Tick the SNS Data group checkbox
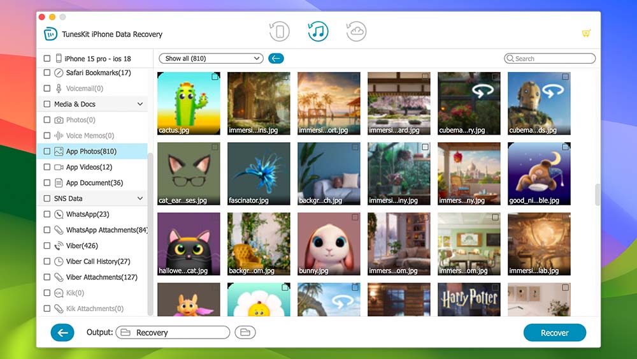Image resolution: width=637 pixels, height=359 pixels. click(x=47, y=198)
